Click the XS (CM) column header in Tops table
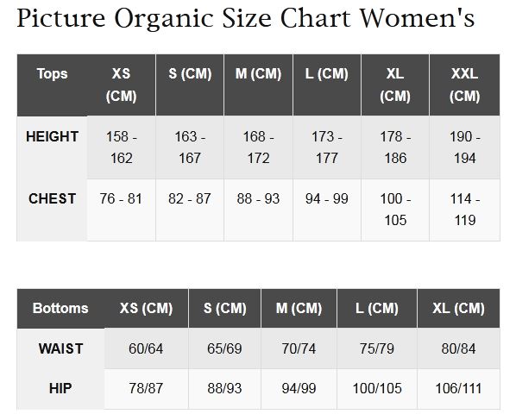 click(x=121, y=85)
